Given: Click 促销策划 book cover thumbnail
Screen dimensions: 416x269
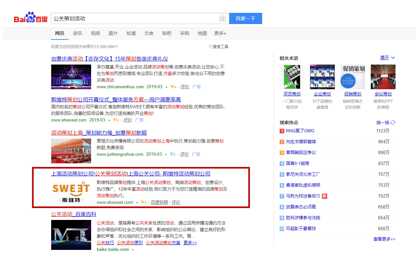Looking at the screenshot, I should [x=353, y=77].
